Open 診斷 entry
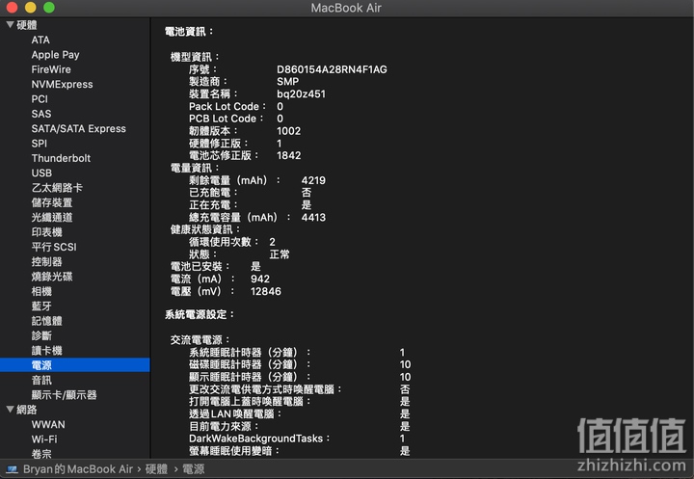 pyautogui.click(x=41, y=335)
